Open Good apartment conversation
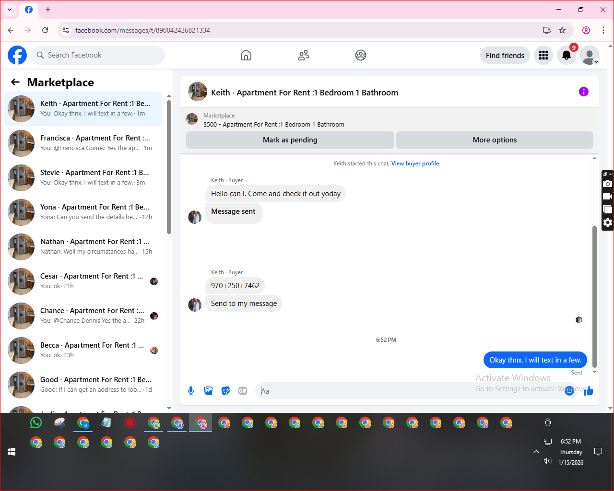The height and width of the screenshot is (491, 614). (x=83, y=385)
